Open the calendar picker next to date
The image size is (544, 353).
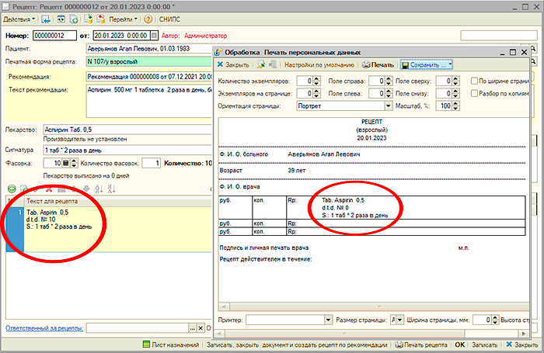[x=154, y=35]
